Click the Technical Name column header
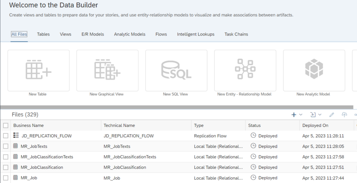This screenshot has height=183, width=357. 119,125
